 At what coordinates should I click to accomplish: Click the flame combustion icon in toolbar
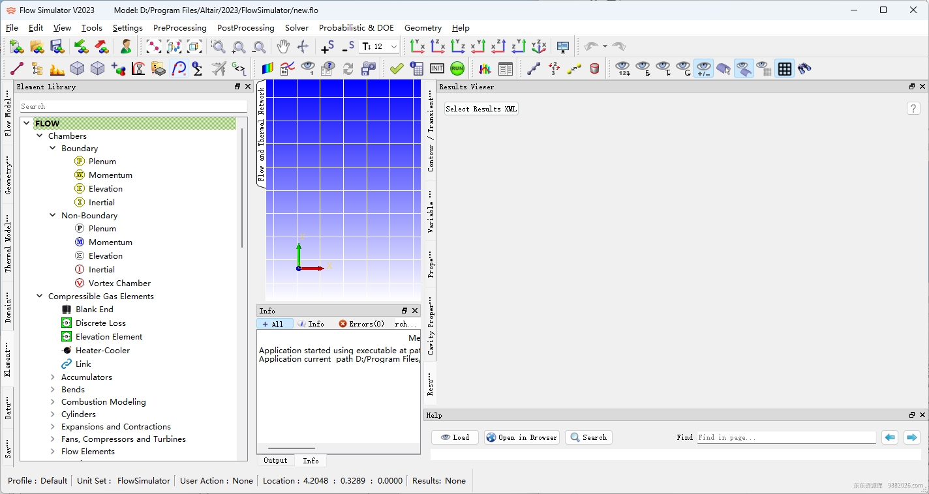click(x=57, y=68)
